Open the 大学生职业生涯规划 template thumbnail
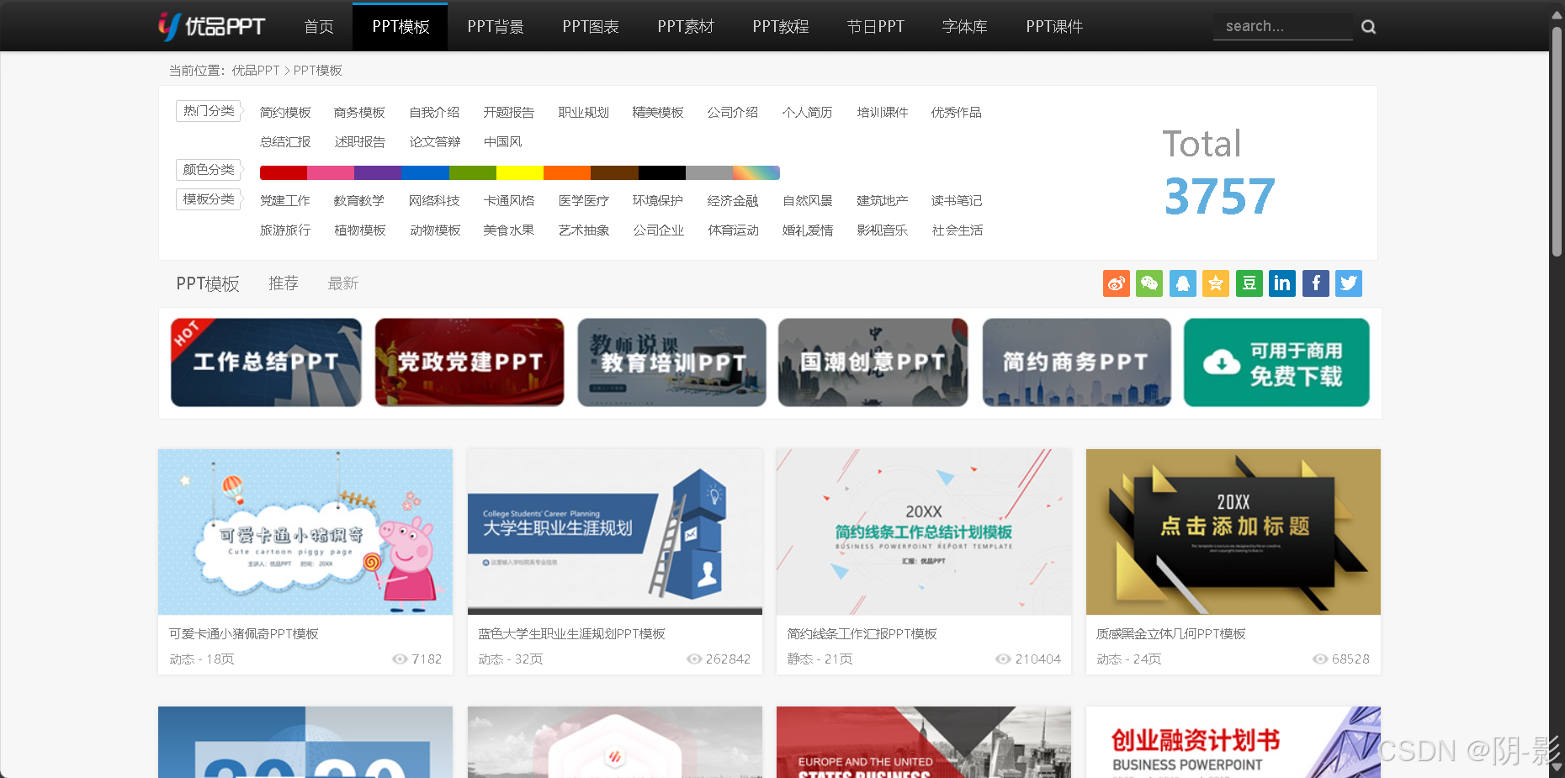 (x=615, y=532)
